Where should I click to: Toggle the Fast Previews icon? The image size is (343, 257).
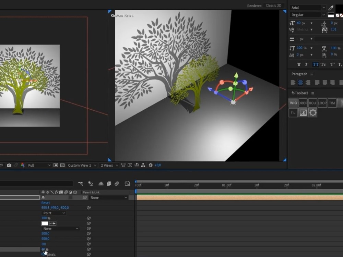point(130,165)
